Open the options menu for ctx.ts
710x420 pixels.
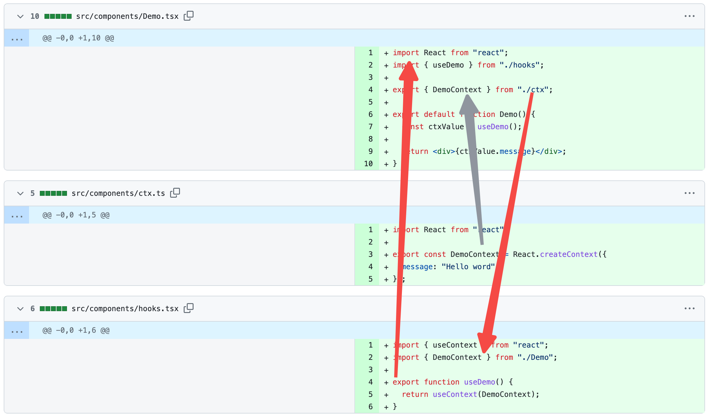[690, 193]
